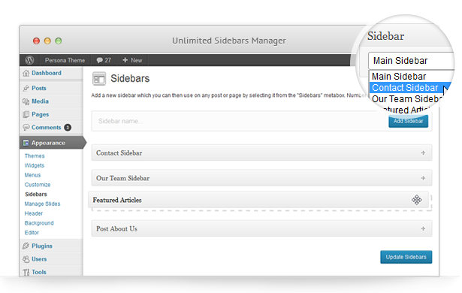Click the yellow minimize window button
The image size is (462, 293).
tap(47, 41)
